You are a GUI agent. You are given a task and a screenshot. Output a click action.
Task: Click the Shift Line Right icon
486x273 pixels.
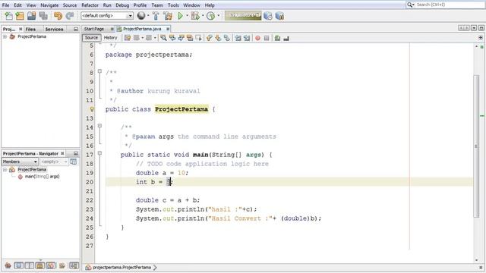coord(247,38)
